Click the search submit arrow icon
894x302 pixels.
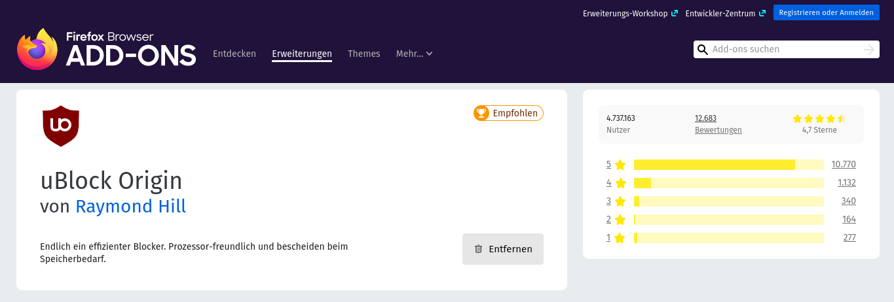pyautogui.click(x=869, y=50)
